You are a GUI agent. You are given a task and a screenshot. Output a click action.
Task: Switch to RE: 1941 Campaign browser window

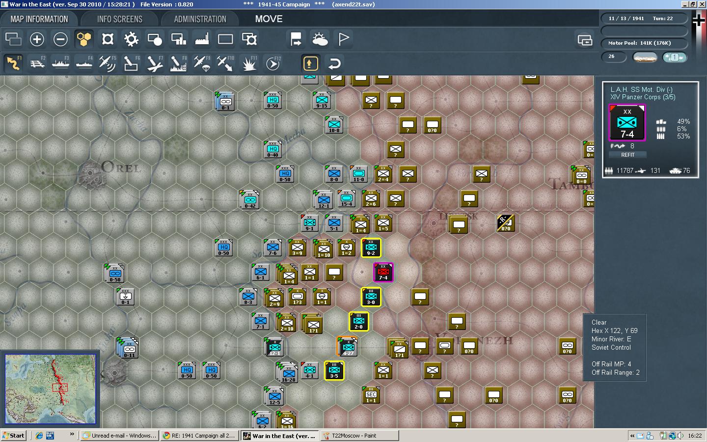point(199,436)
